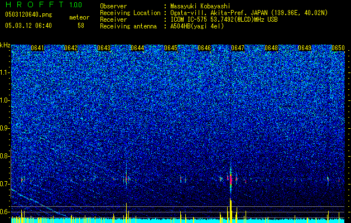This screenshot has height=223, width=351.
Task: Click the 0646 time marker
Action: click(x=204, y=48)
